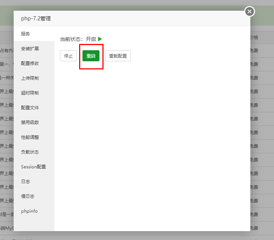This screenshot has width=274, height=240.
Task: Select the 上传限制 tab
Action: (x=30, y=78)
